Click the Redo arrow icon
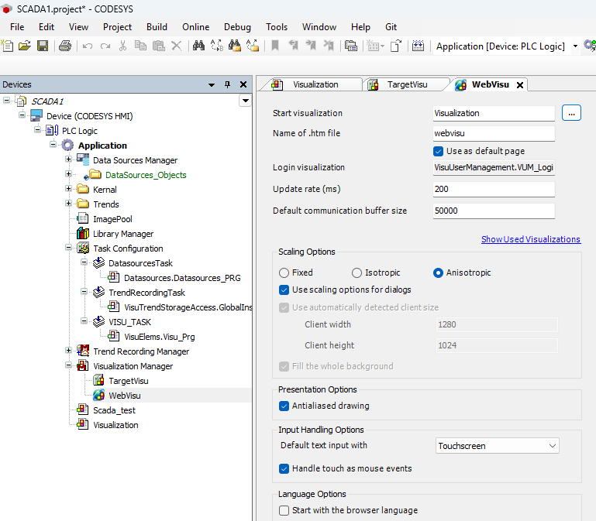Screen dimensions: 596x521 pos(105,46)
